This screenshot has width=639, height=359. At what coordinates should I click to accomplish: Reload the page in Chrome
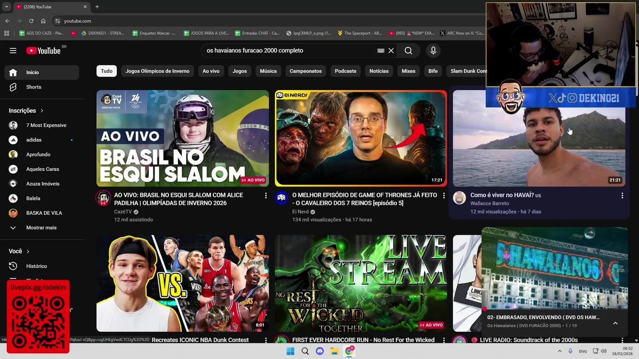point(31,21)
